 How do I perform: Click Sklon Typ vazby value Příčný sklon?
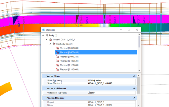point(95,80)
